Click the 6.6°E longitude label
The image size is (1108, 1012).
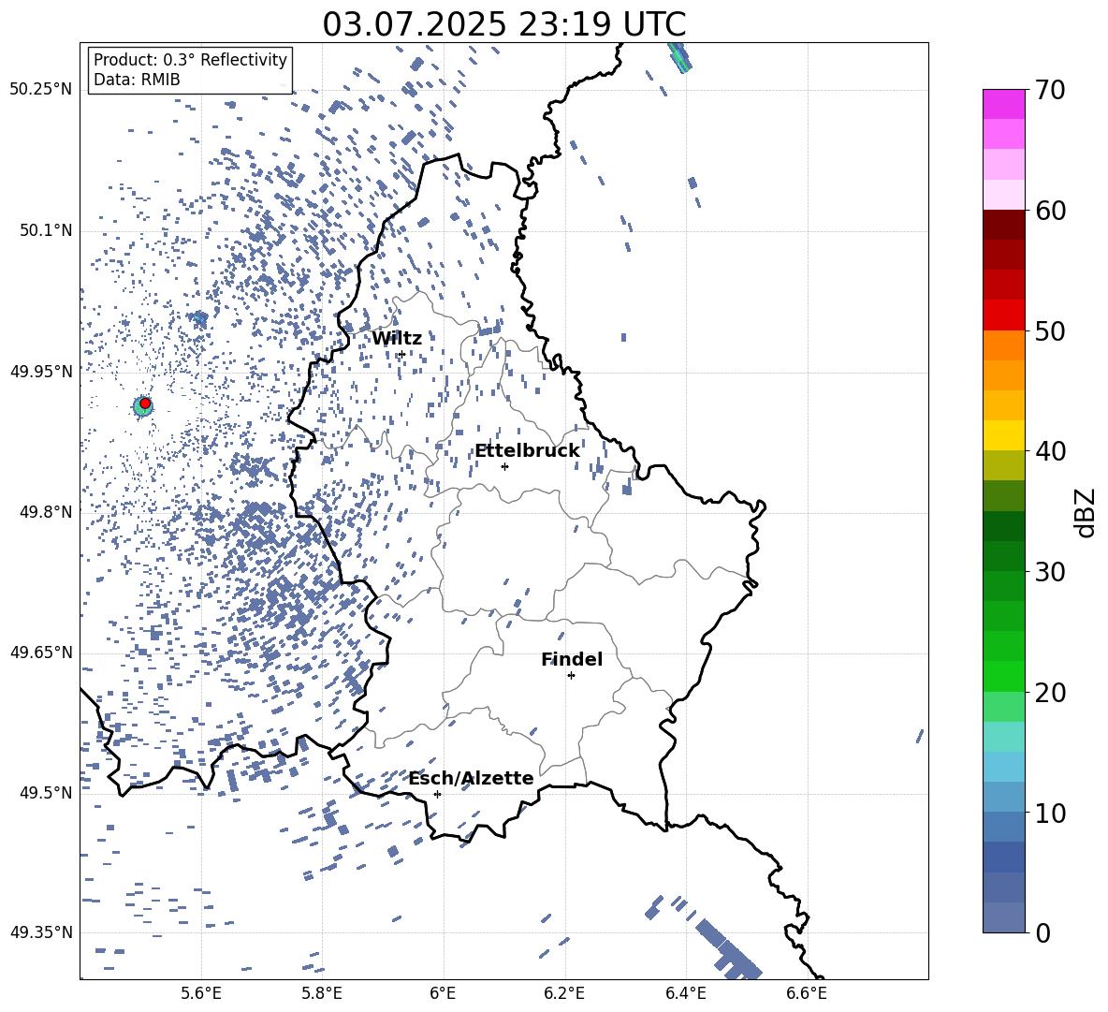coord(807,993)
